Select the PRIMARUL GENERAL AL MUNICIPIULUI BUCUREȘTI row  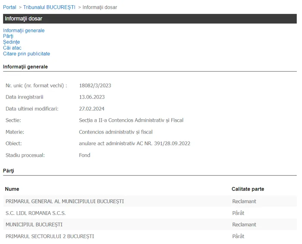(65, 201)
